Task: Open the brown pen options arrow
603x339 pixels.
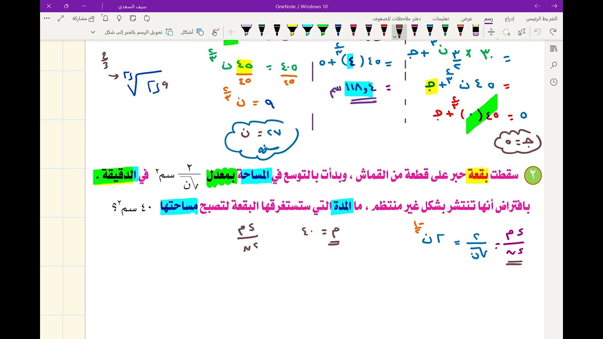Action: 394,36
